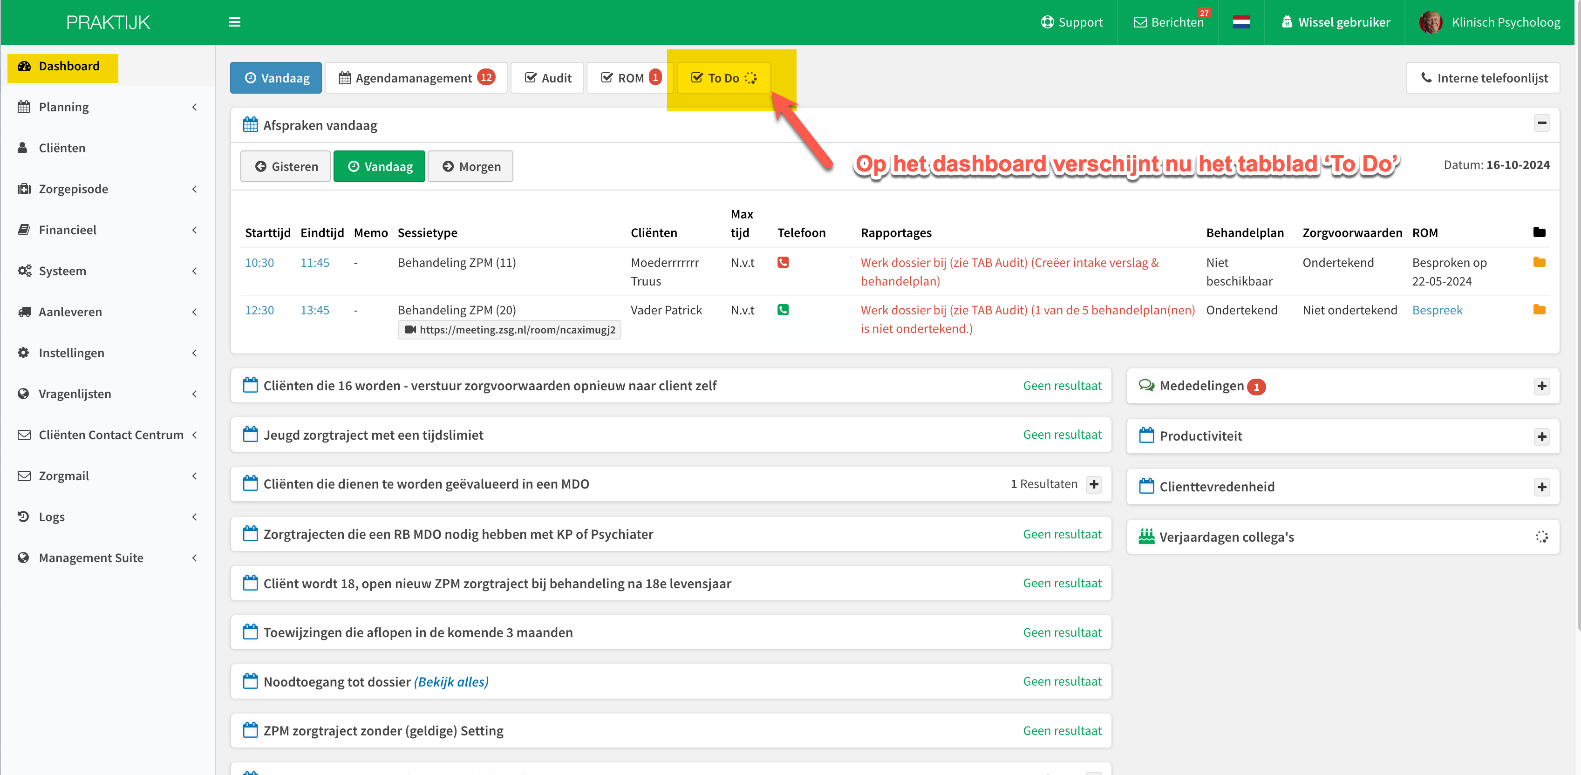Expand the Aanleveren sidebar menu
This screenshot has height=775, width=1581.
coord(108,313)
